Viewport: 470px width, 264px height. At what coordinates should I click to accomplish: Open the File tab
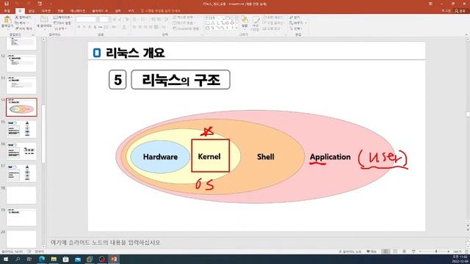pyautogui.click(x=7, y=11)
